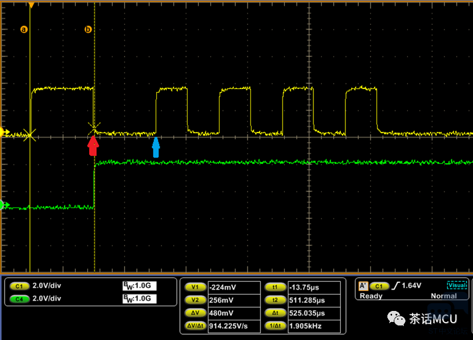Toggle the Visual trigger indicator
The width and height of the screenshot is (473, 340).
457,285
